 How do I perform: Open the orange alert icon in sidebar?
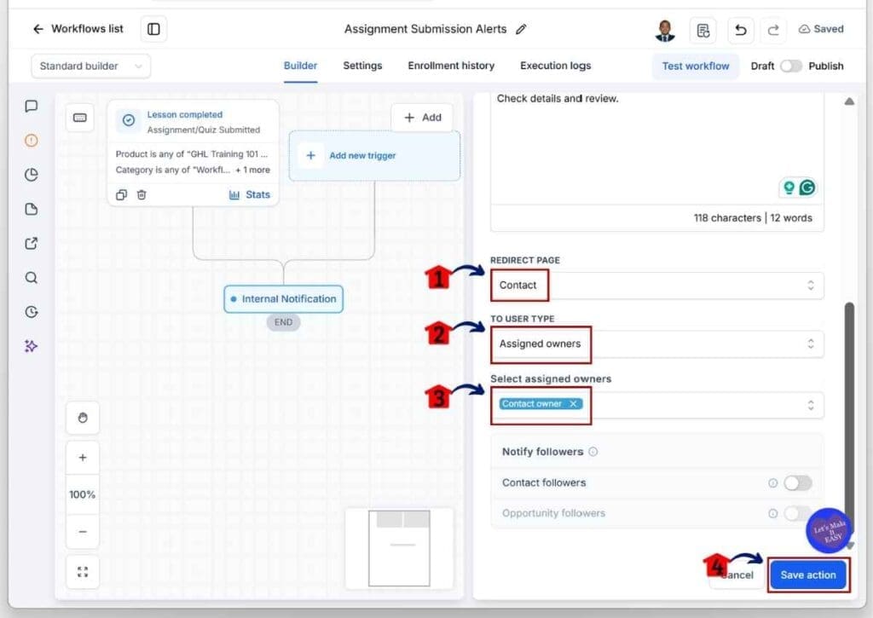(x=32, y=141)
